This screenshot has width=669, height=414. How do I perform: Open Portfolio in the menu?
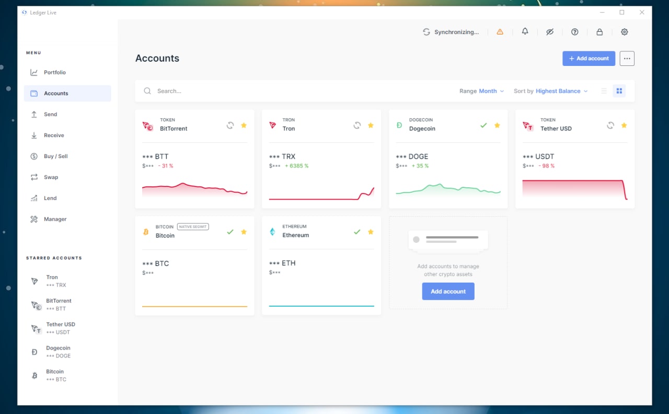coord(67,72)
